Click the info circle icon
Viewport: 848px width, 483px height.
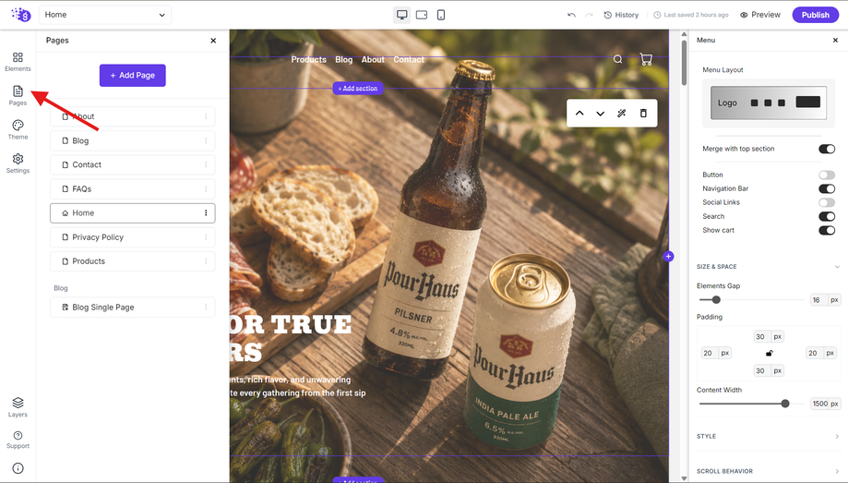coord(18,468)
